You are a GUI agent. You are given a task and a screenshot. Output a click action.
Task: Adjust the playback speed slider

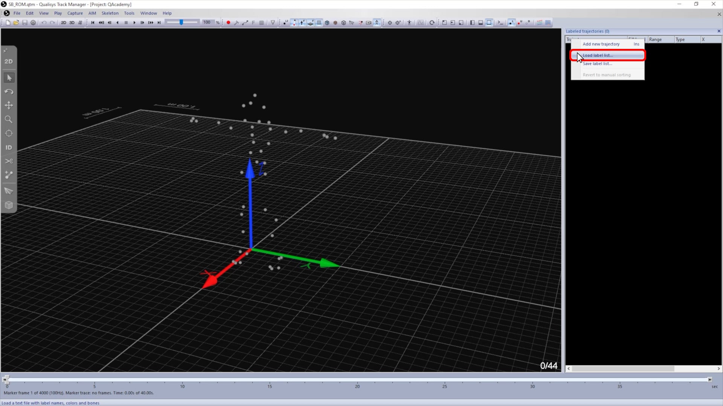point(182,23)
